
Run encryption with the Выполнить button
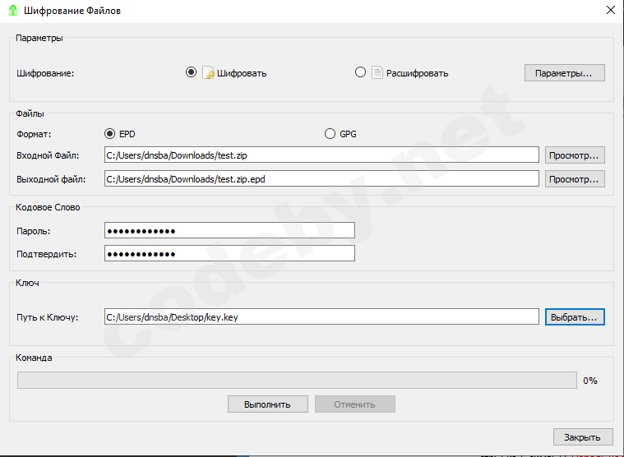268,404
